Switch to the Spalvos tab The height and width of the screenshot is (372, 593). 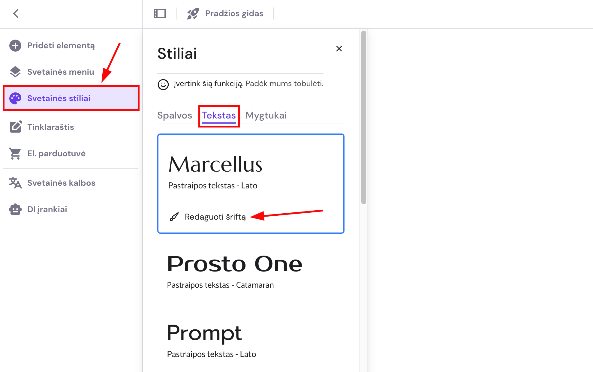pyautogui.click(x=175, y=115)
